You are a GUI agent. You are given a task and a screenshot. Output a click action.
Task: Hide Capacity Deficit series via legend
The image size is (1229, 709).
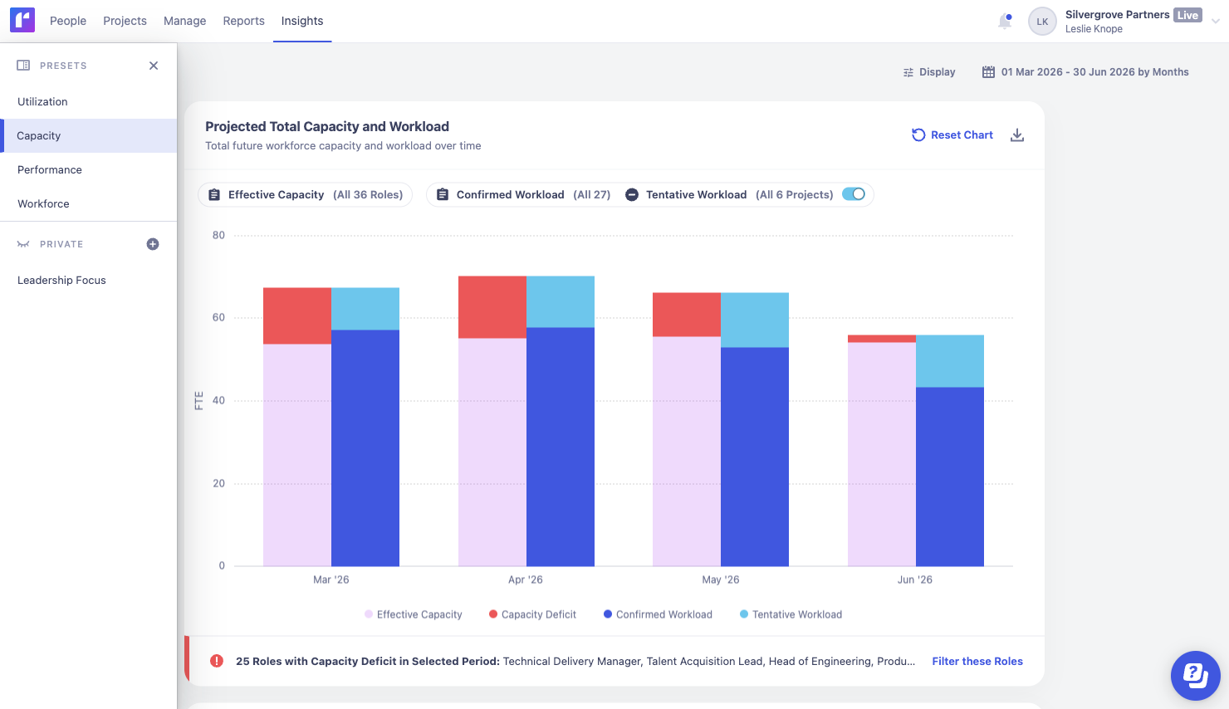point(532,614)
